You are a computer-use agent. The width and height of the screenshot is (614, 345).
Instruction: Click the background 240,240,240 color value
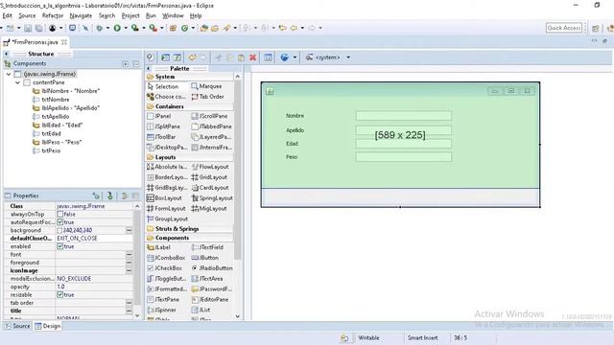tap(78, 230)
